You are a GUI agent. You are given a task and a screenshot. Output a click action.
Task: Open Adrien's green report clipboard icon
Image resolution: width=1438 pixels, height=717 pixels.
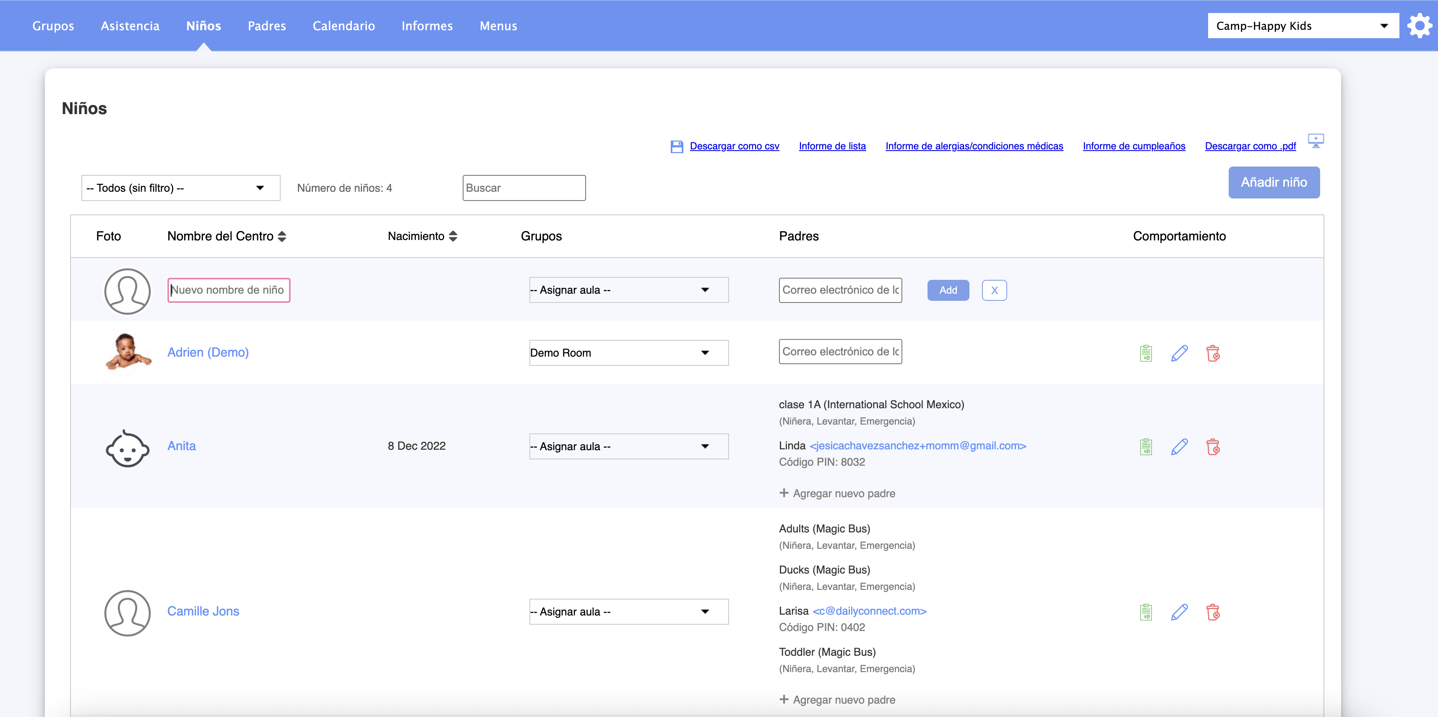pyautogui.click(x=1146, y=353)
